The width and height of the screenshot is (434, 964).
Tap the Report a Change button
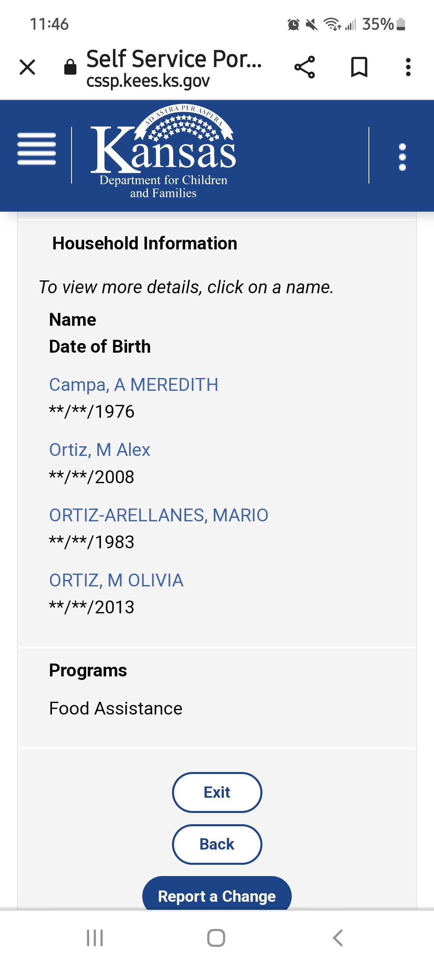click(217, 894)
